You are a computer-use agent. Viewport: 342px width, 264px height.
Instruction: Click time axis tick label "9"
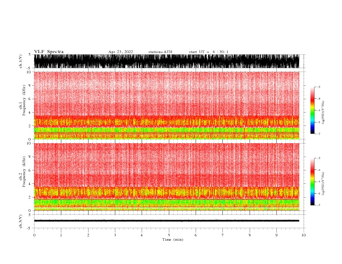click(x=276, y=235)
